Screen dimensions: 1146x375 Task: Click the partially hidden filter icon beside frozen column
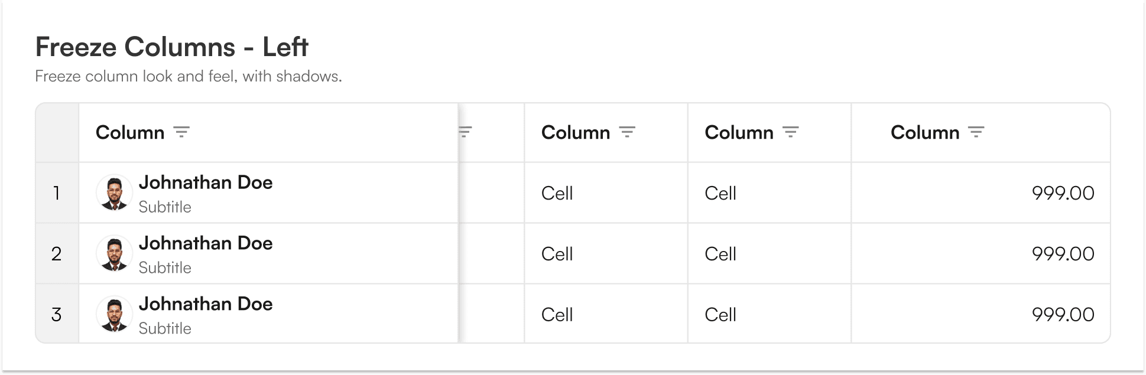[x=466, y=132]
